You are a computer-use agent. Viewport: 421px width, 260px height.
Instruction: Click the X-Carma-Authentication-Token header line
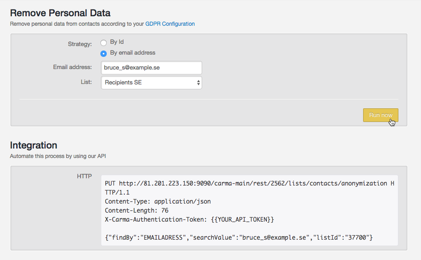tap(189, 219)
